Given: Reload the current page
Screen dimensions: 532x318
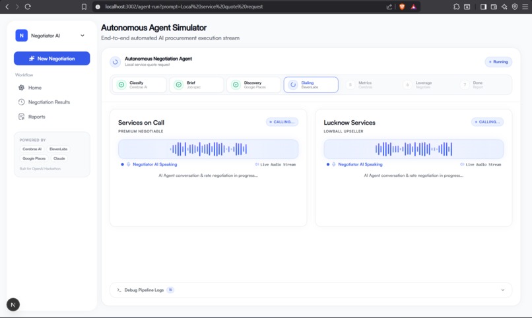Looking at the screenshot, I should coord(28,7).
